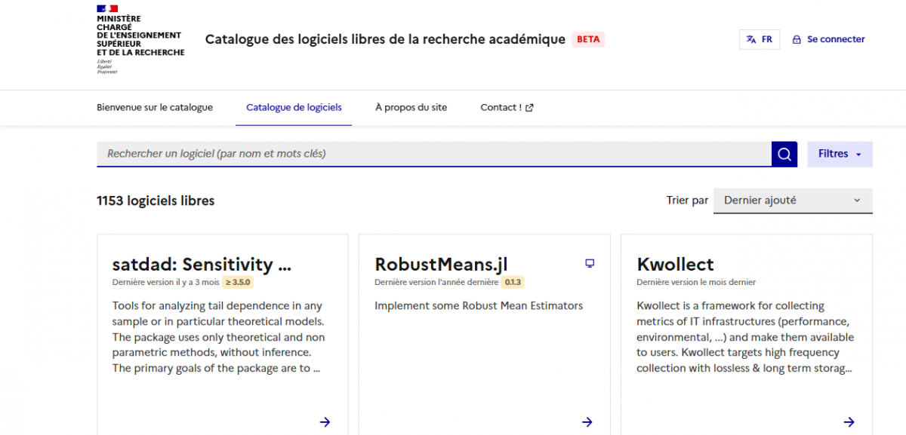This screenshot has height=435, width=906.
Task: Expand the Dernier ajouté selector chevron
Action: [x=856, y=201]
